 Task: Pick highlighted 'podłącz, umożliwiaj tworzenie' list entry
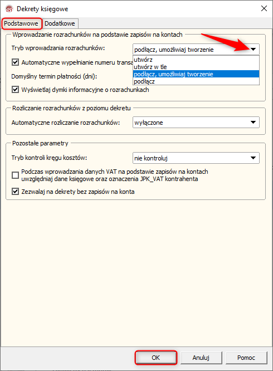point(196,74)
